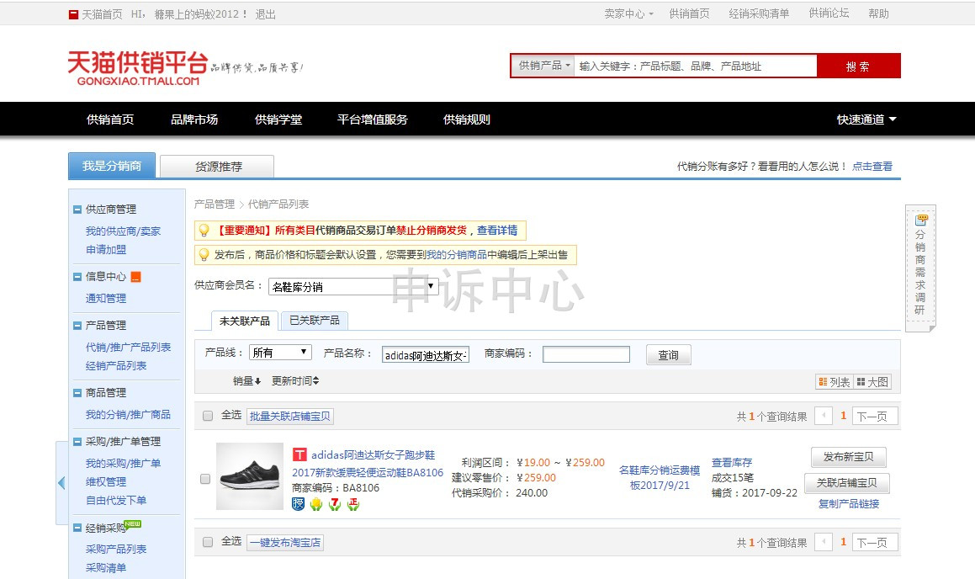The image size is (975, 579).
Task: Click the red T Tmall icon by product title
Action: click(x=299, y=454)
